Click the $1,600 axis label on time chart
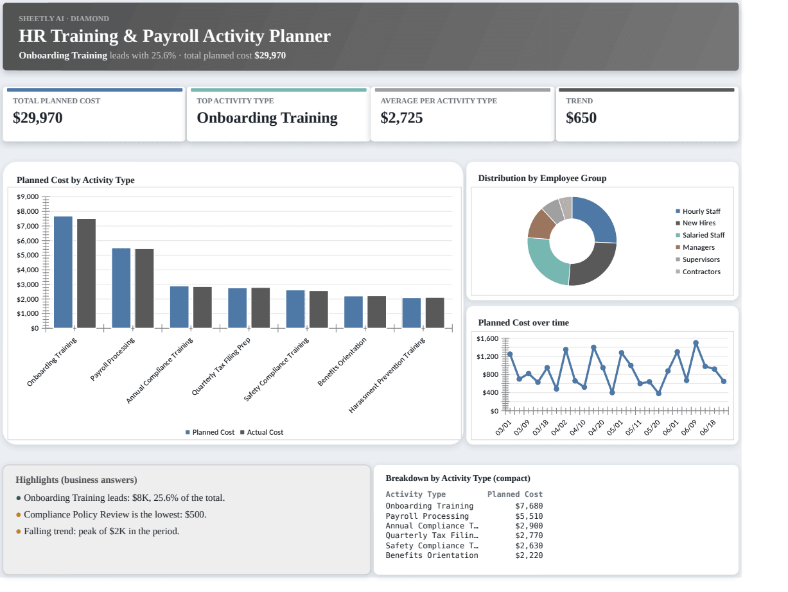 [487, 338]
